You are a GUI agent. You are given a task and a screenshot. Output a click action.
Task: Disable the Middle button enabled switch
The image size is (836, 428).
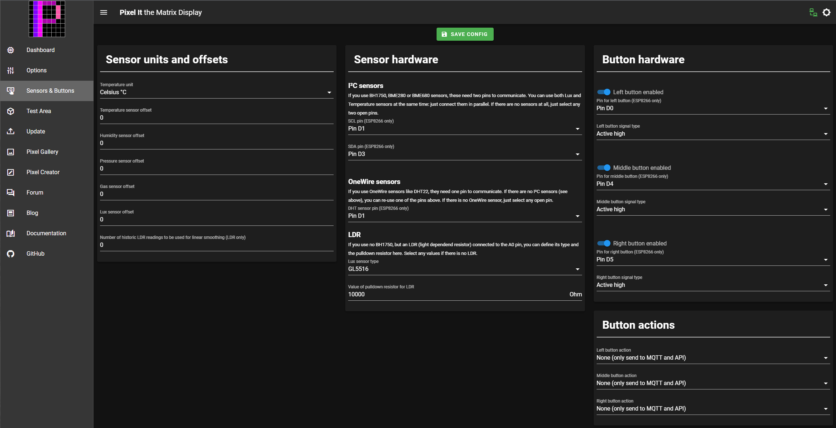[x=604, y=168]
